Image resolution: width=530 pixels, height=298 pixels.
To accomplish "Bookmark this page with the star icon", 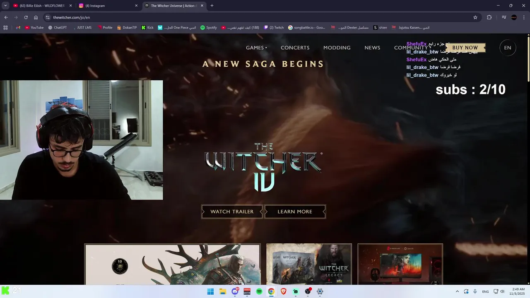I will point(475,17).
